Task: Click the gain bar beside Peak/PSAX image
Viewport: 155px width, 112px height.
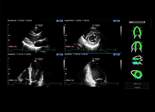Action: pos(121,31)
